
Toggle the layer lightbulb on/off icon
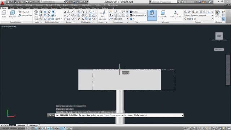185,19
